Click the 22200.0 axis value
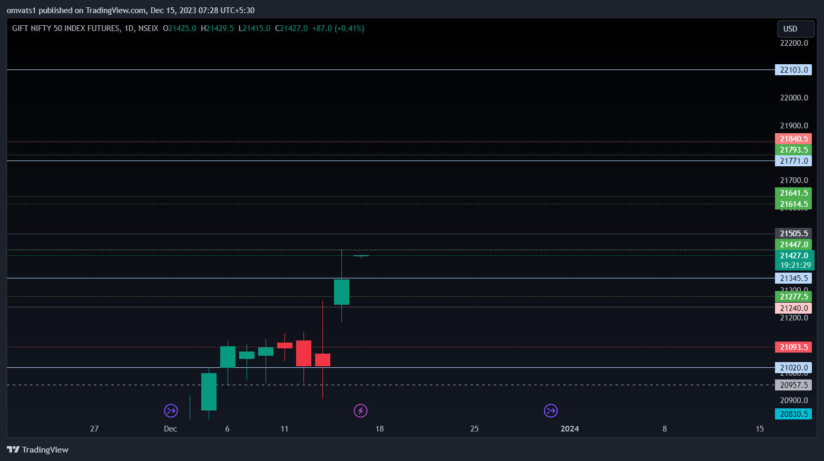824x461 pixels. tap(794, 43)
